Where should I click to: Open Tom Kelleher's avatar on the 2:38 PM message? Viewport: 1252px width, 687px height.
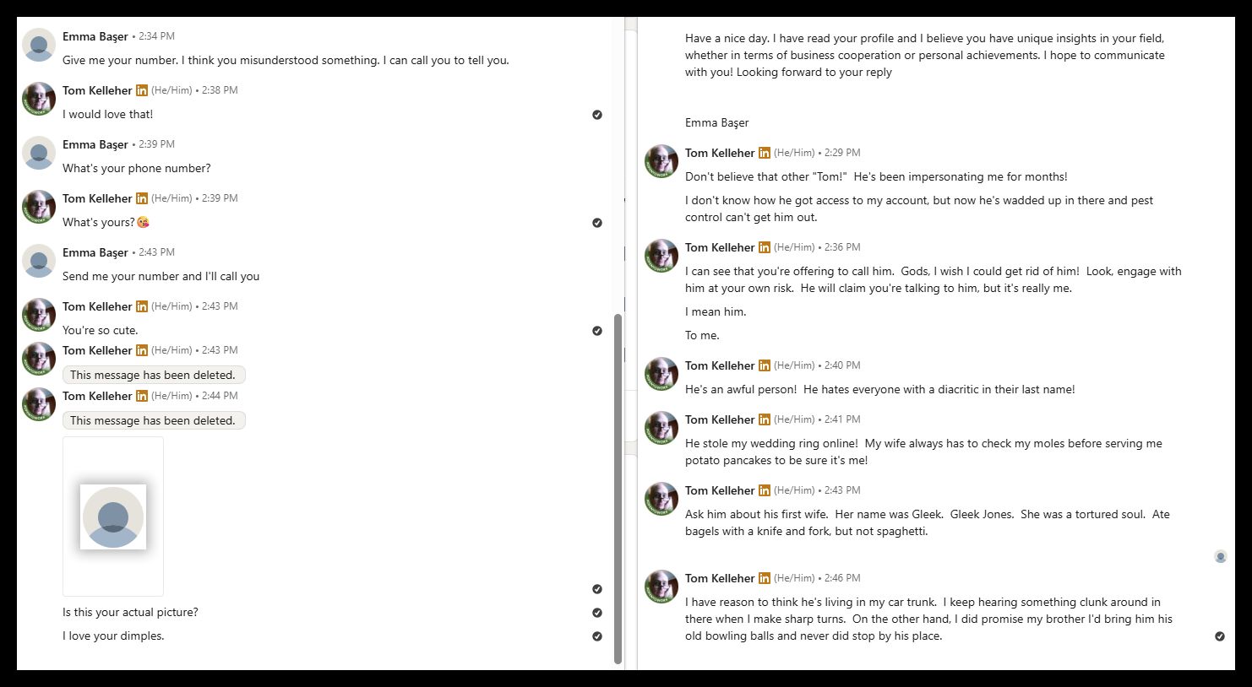pyautogui.click(x=39, y=99)
